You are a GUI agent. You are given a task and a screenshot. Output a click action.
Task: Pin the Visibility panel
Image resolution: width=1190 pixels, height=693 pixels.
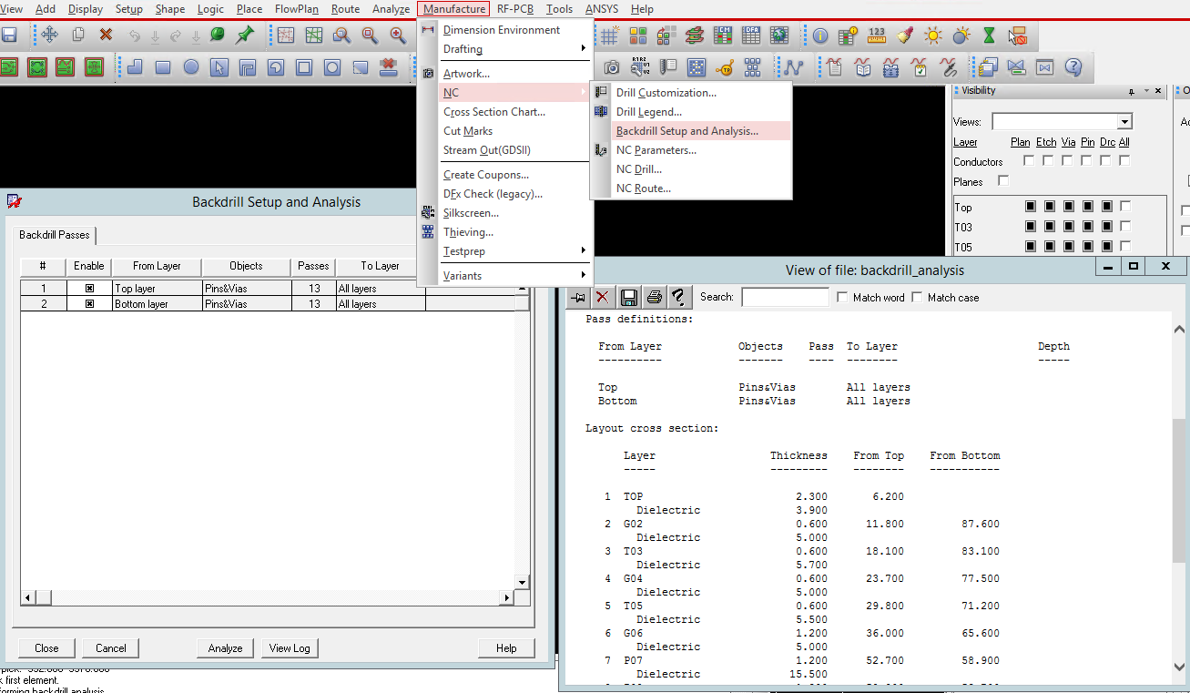pyautogui.click(x=1132, y=91)
